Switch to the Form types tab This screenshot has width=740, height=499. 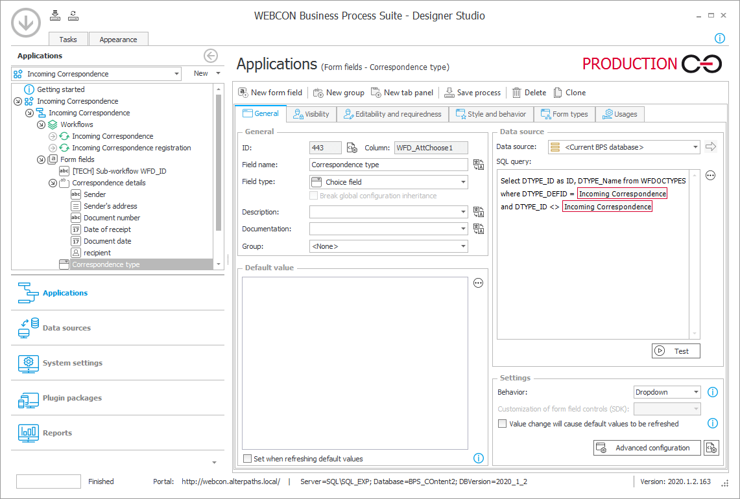(x=564, y=114)
